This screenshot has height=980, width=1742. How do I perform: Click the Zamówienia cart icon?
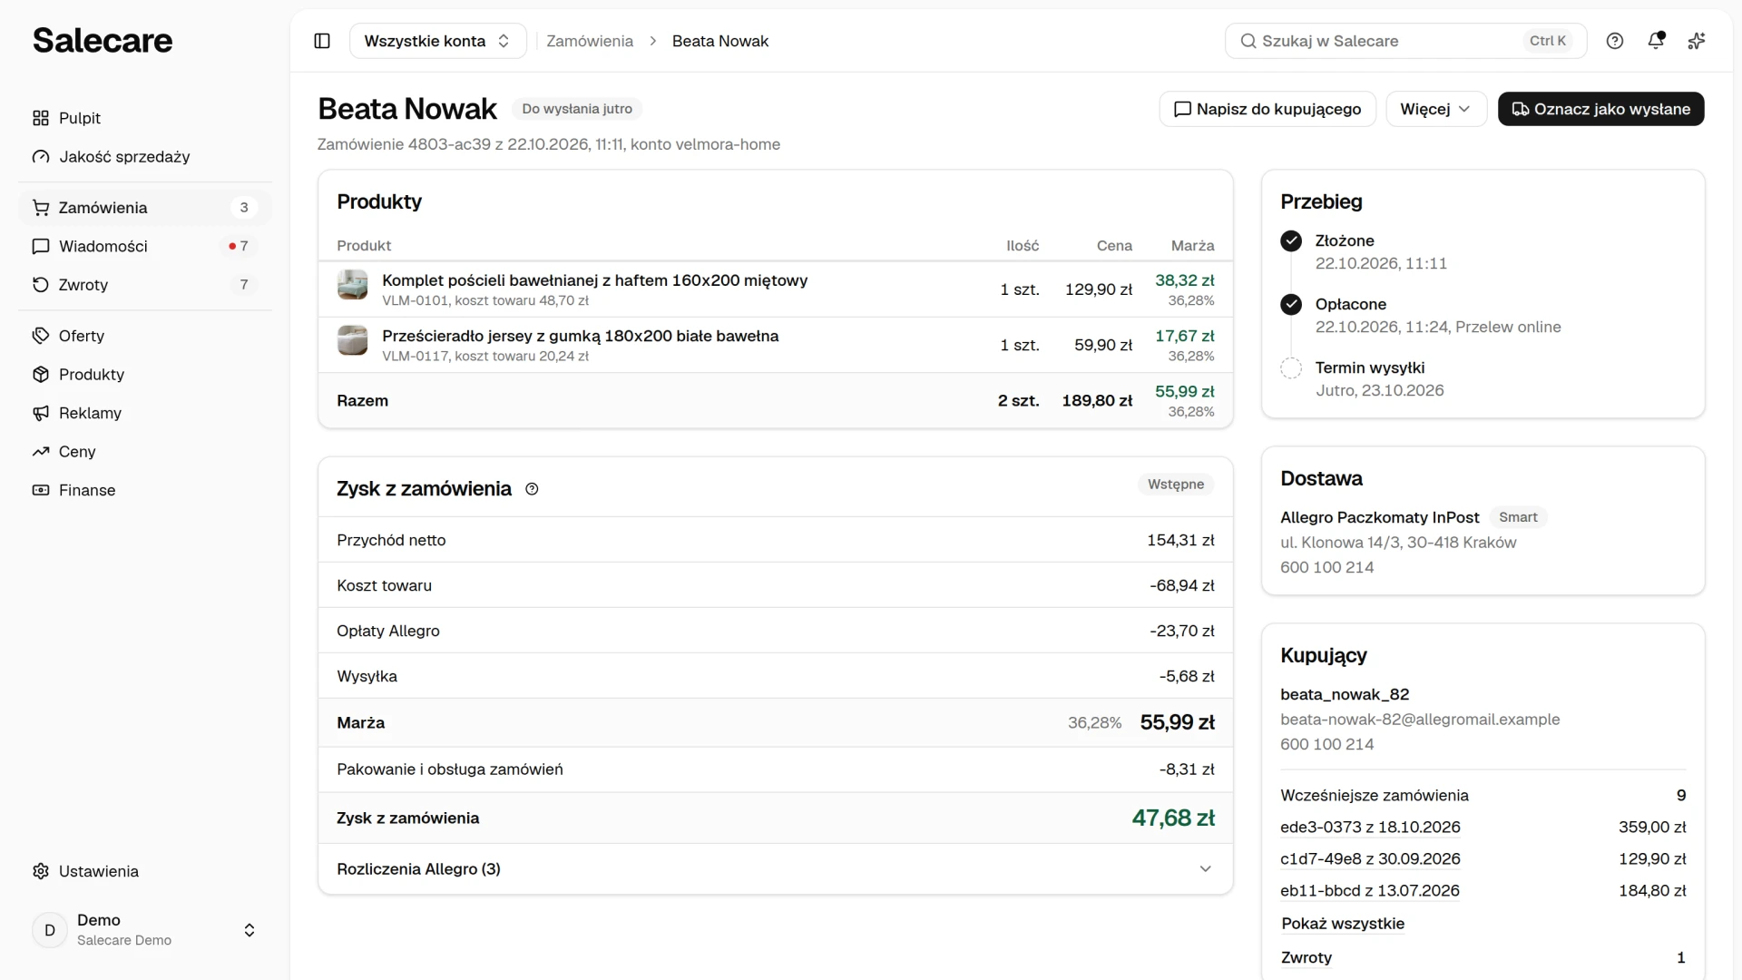[41, 208]
